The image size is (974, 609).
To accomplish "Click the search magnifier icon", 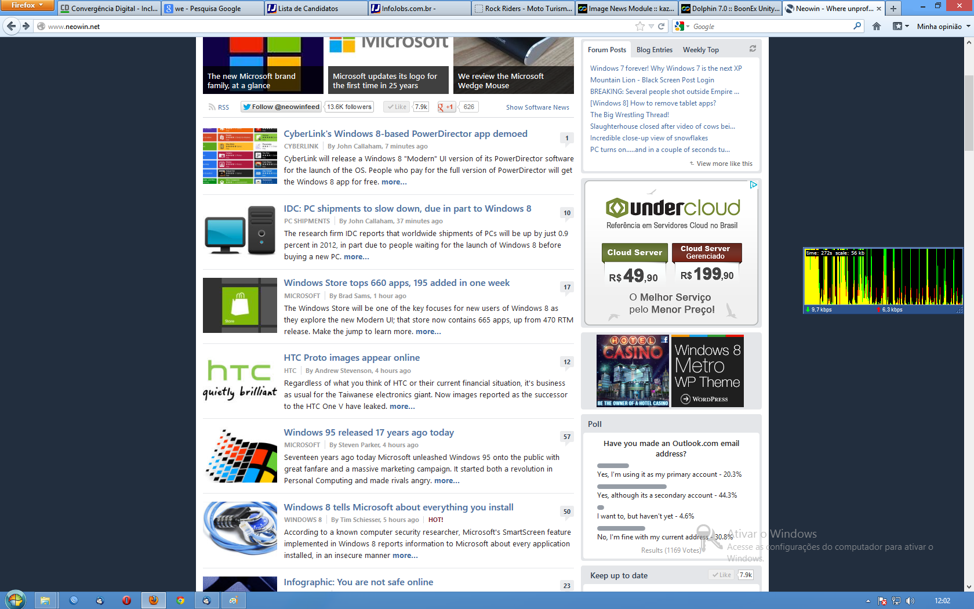I will (857, 26).
